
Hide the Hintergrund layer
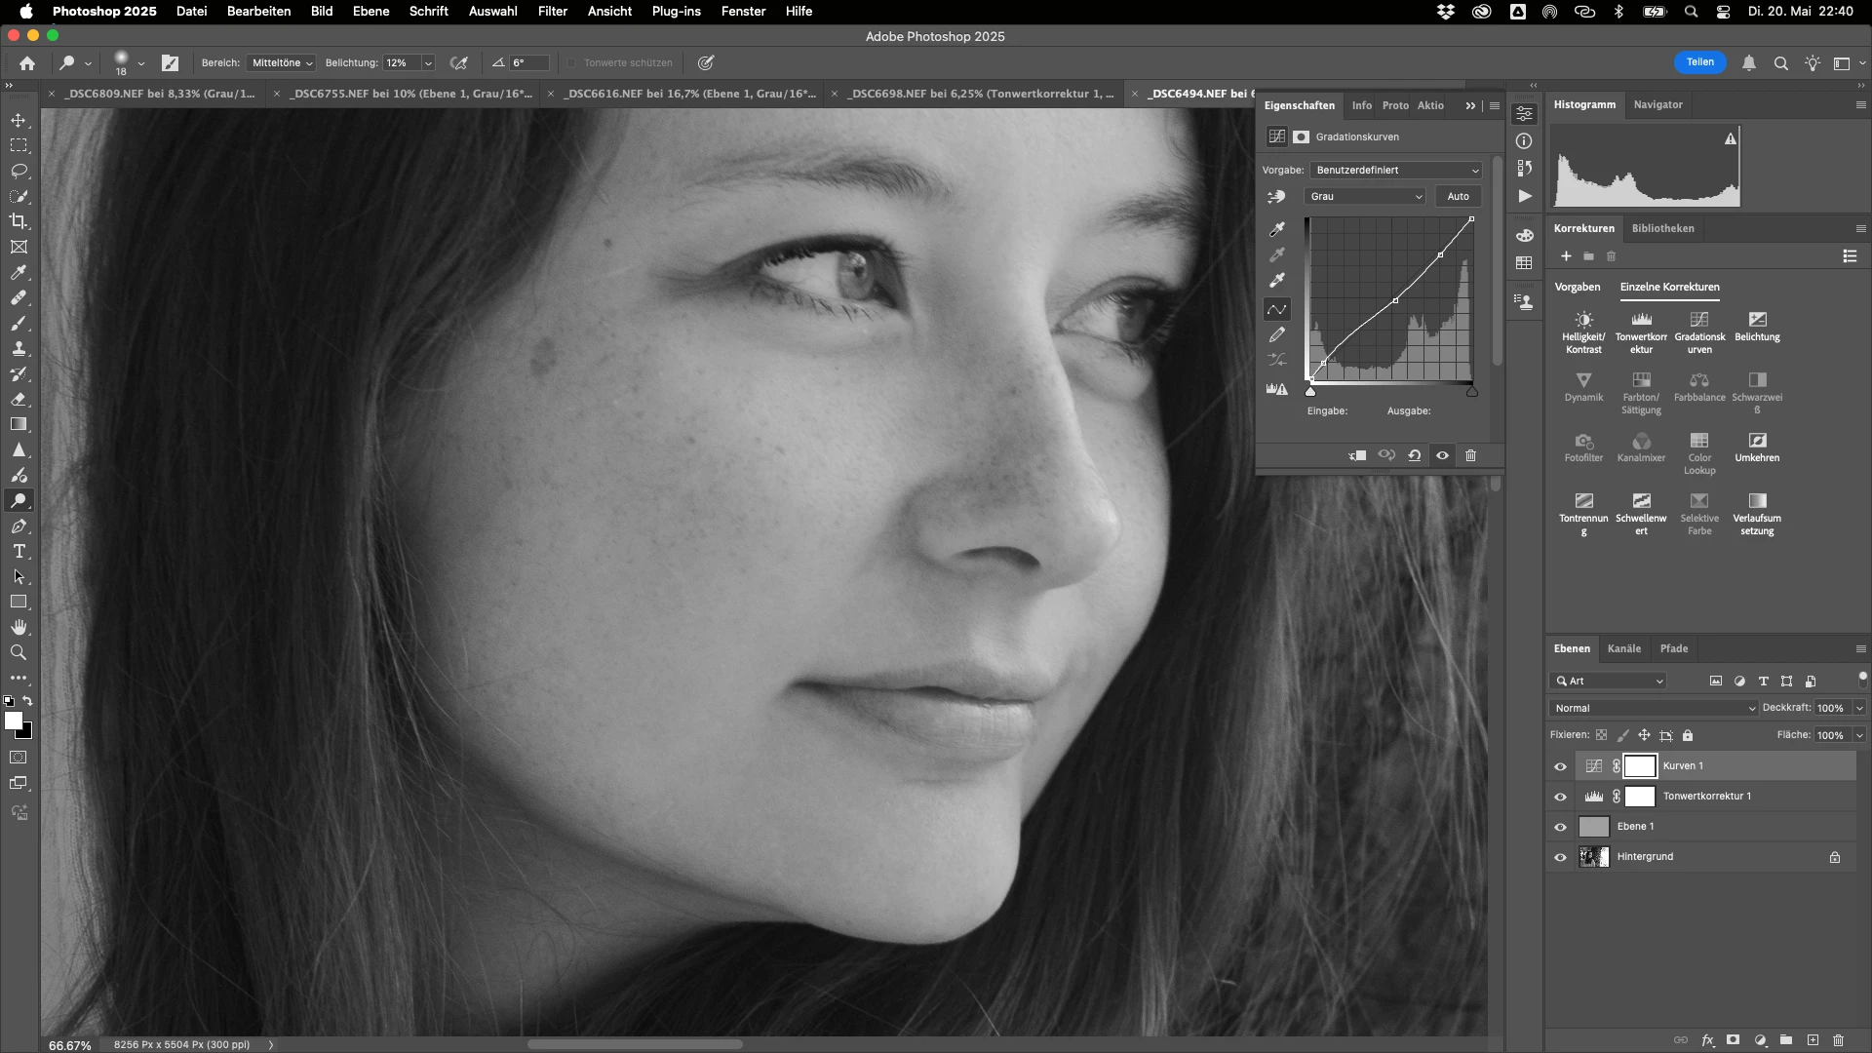pyautogui.click(x=1560, y=857)
